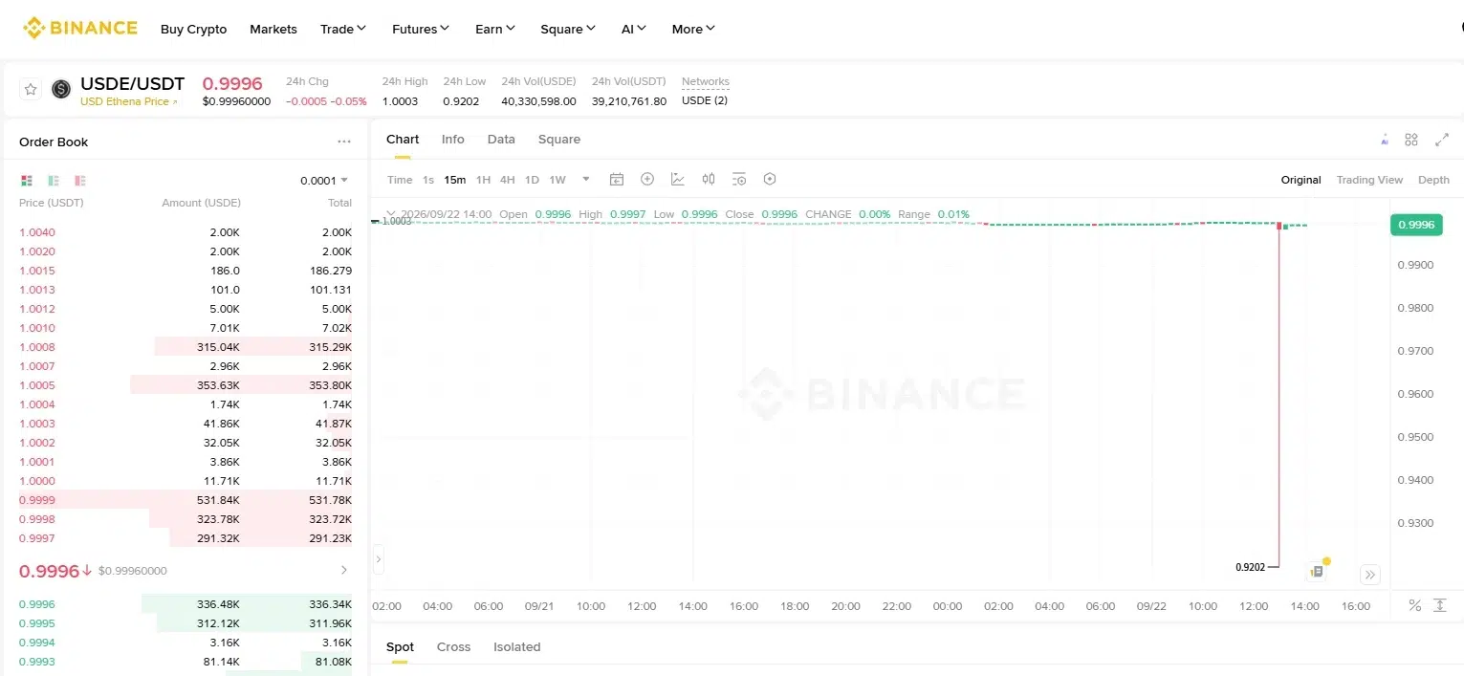Switch to the Chart tab
The image size is (1464, 676).
pyautogui.click(x=403, y=140)
